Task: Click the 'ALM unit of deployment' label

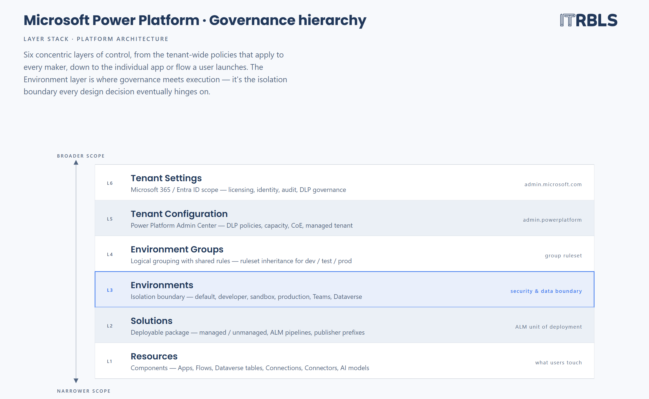Action: [x=549, y=327]
